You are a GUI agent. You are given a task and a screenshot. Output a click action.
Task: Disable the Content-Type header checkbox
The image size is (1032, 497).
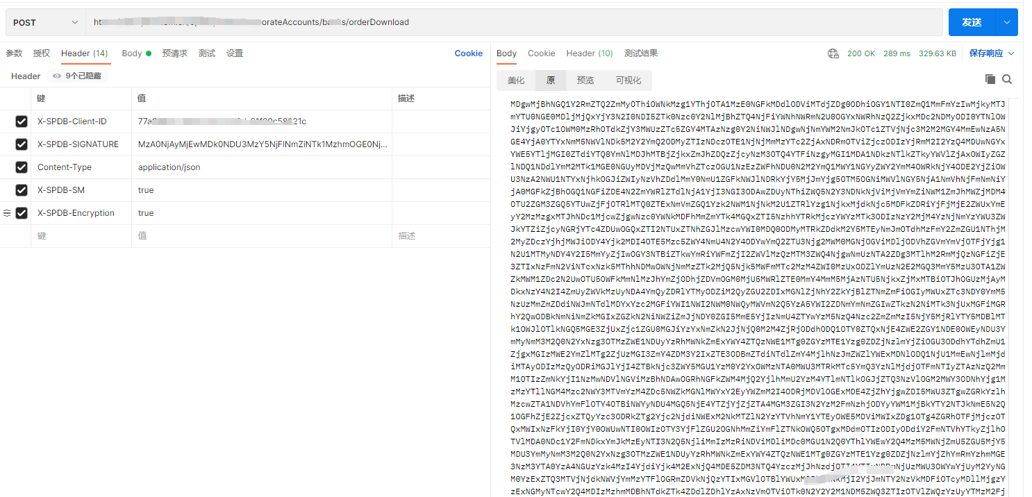click(x=22, y=167)
